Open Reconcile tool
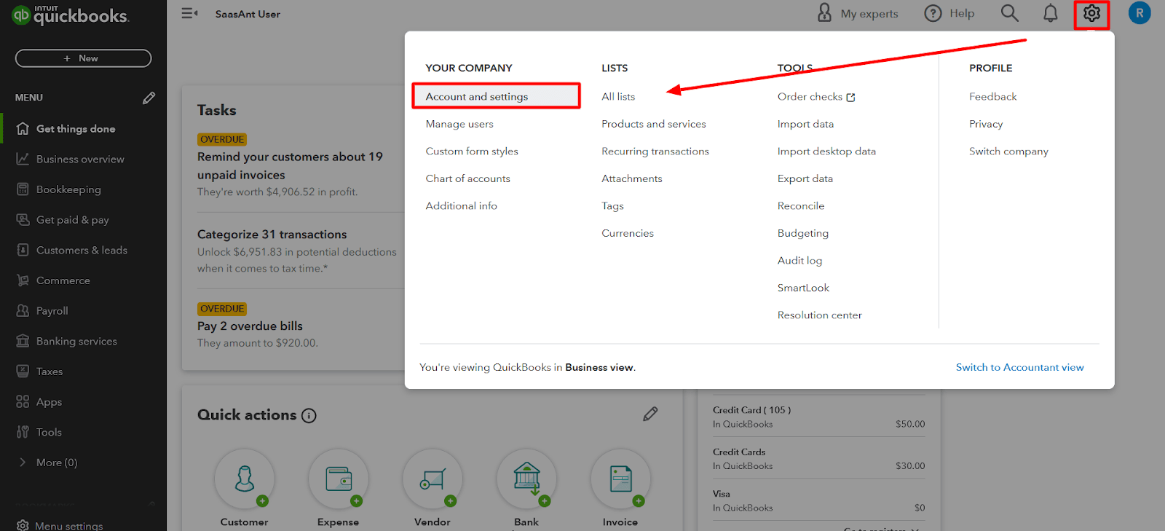Image resolution: width=1165 pixels, height=531 pixels. [801, 206]
